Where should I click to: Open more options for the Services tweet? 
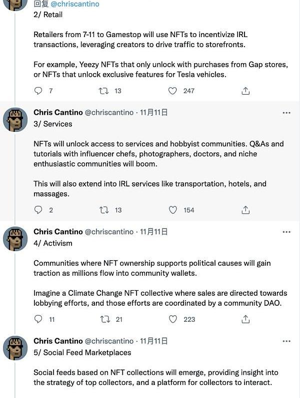click(x=286, y=113)
